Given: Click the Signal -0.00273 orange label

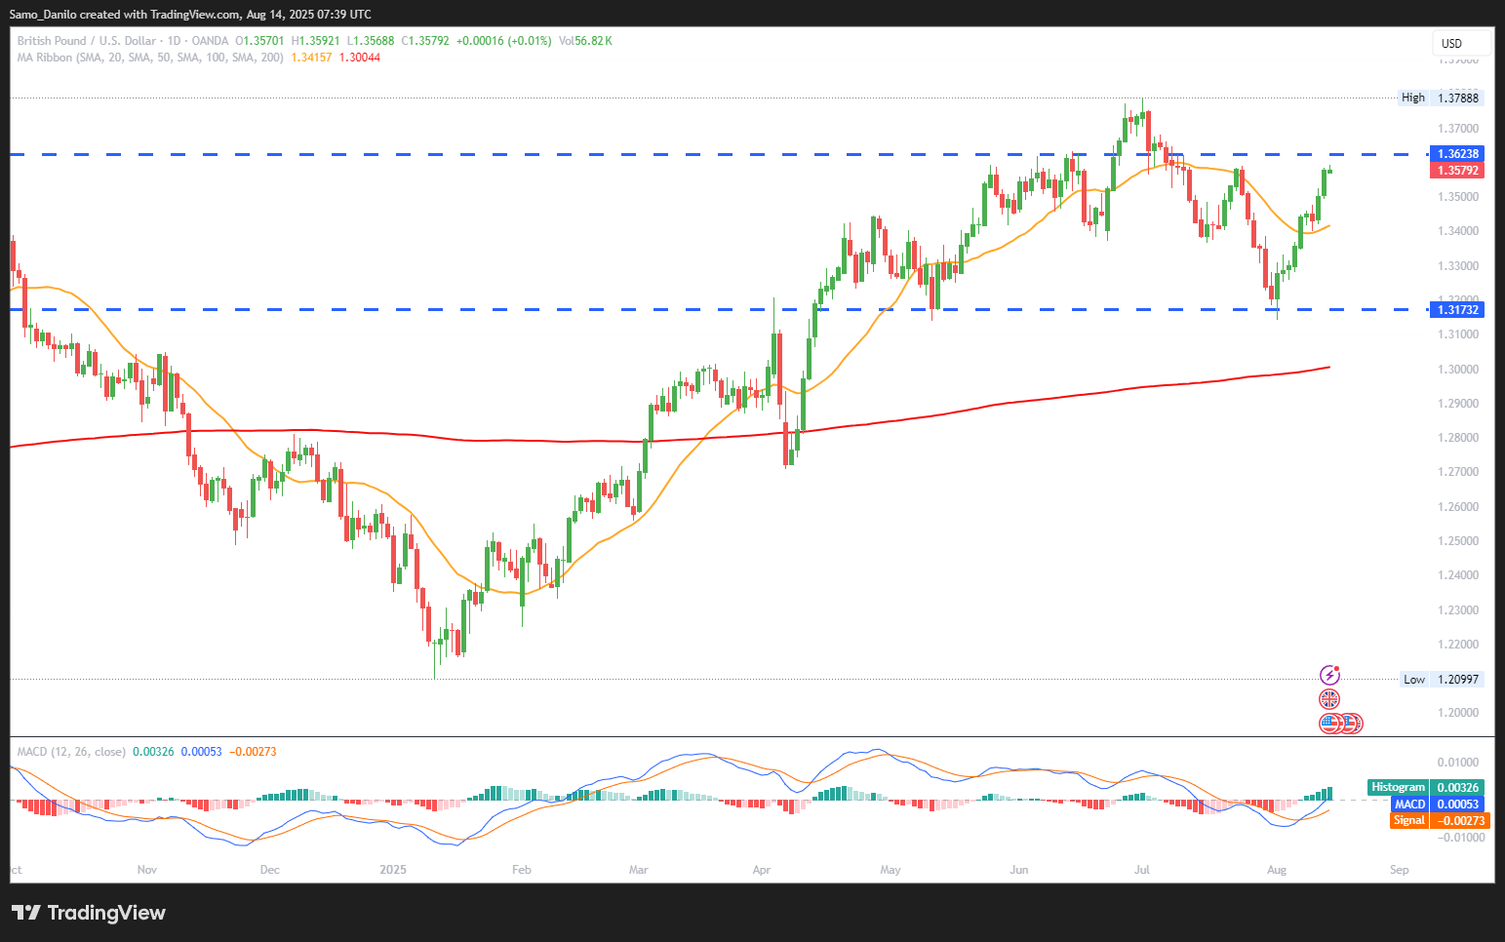Looking at the screenshot, I should (x=1440, y=821).
